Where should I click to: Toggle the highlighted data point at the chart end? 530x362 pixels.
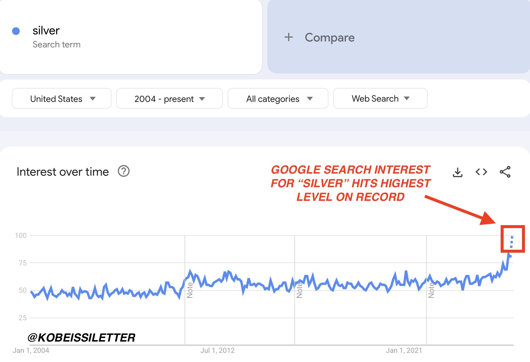513,239
